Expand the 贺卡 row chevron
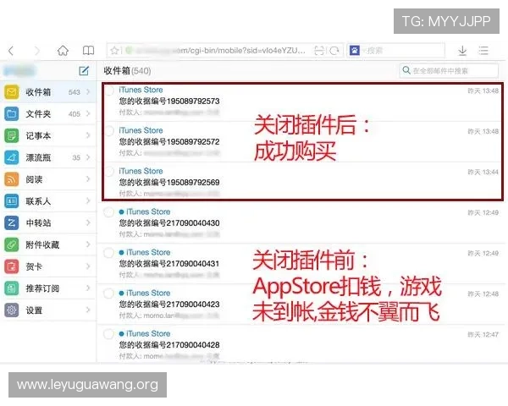Viewport: 508px width, 406px height. point(88,266)
